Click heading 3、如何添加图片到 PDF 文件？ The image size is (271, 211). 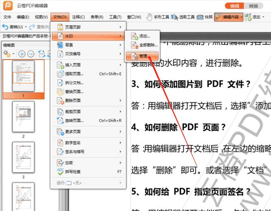(191, 84)
